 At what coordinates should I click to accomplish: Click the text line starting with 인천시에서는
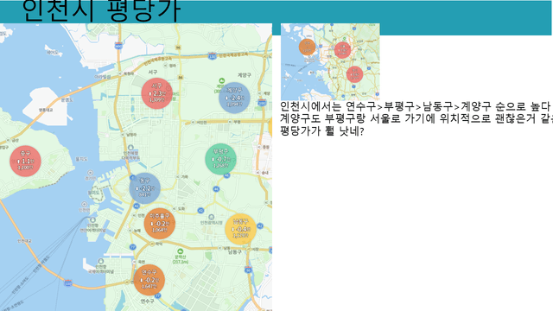tap(416, 106)
